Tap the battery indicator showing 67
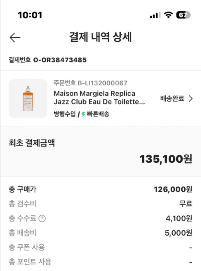The width and height of the screenshot is (201, 271). click(x=183, y=15)
